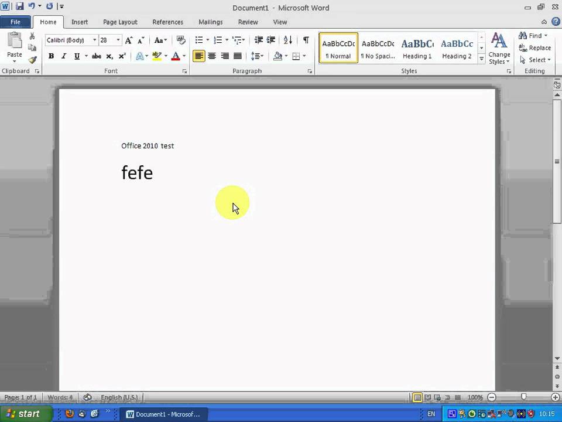562x422 pixels.
Task: Click the Font Color red A button
Action: click(175, 56)
